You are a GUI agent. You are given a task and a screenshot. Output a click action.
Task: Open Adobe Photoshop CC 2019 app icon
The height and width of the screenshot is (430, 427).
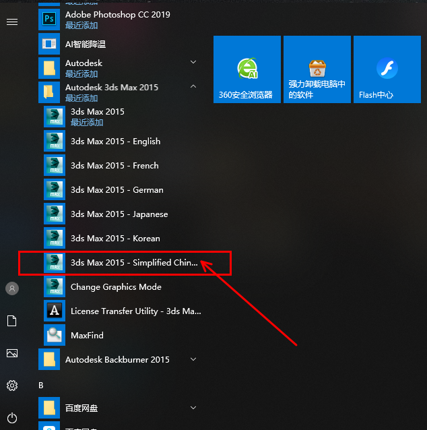pyautogui.click(x=49, y=20)
